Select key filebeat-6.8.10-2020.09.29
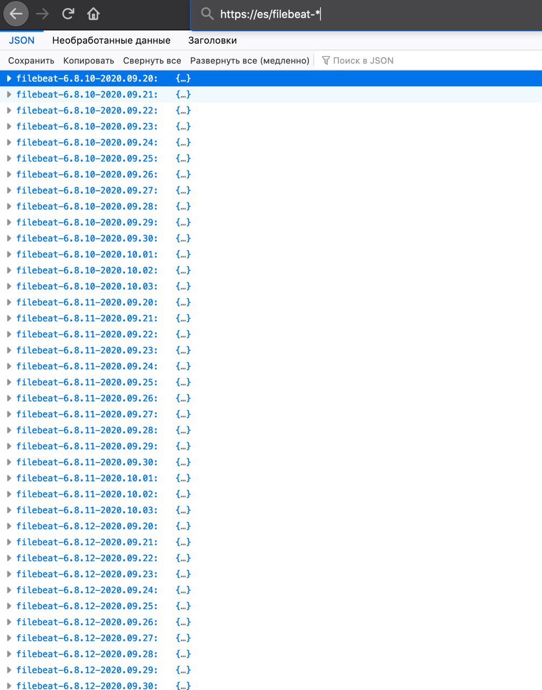 tap(87, 223)
